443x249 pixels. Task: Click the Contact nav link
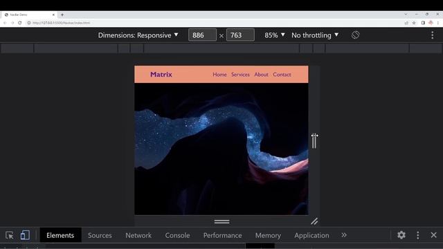(282, 75)
